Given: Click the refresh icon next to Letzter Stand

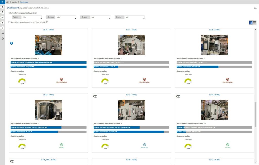Looking at the screenshot, I should click(x=47, y=22).
